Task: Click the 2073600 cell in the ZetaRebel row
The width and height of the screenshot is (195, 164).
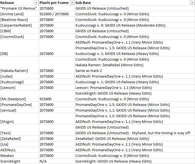Action: (x=57, y=139)
